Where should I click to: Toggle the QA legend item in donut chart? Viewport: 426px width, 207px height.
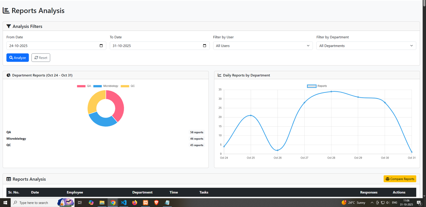pyautogui.click(x=84, y=86)
